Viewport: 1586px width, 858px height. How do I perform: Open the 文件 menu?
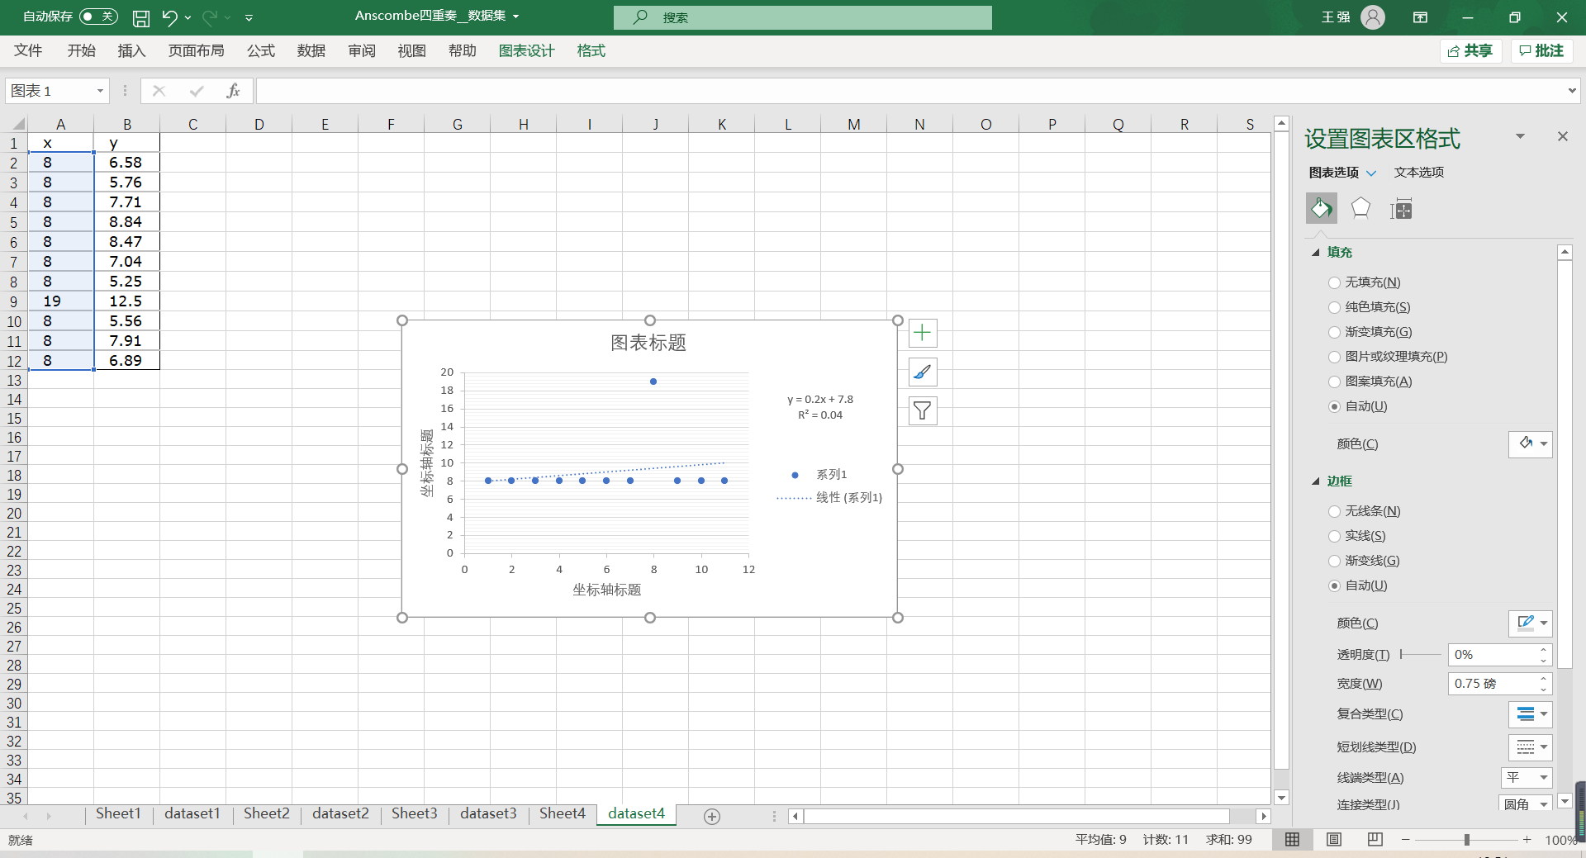coord(28,50)
